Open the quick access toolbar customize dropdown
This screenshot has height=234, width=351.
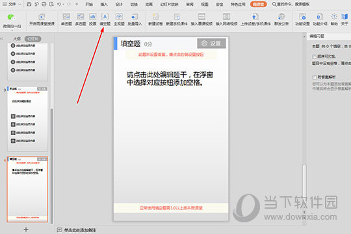pos(77,4)
